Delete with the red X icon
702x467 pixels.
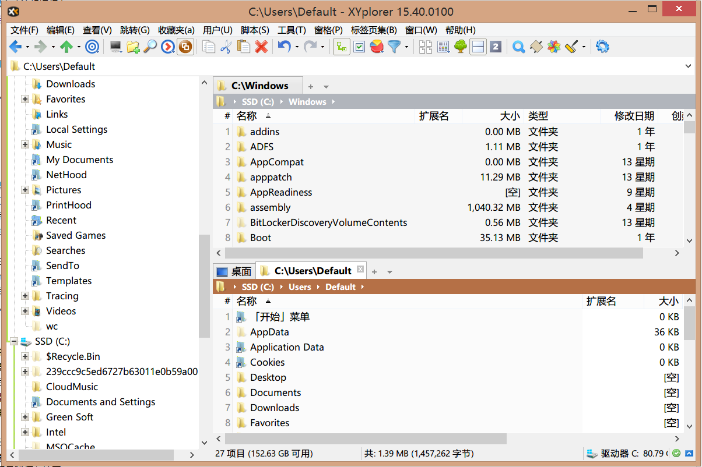pos(261,47)
